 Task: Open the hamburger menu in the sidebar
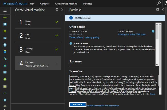(x=5, y=11)
